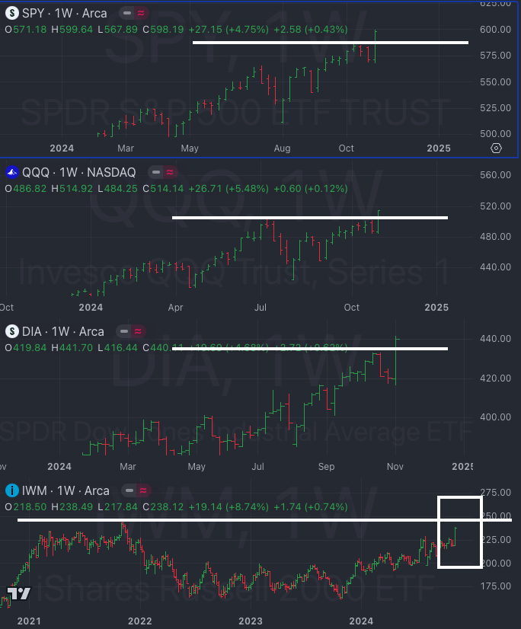
Task: Open the IWM · 1W · Arca symbol title
Action: [66, 490]
